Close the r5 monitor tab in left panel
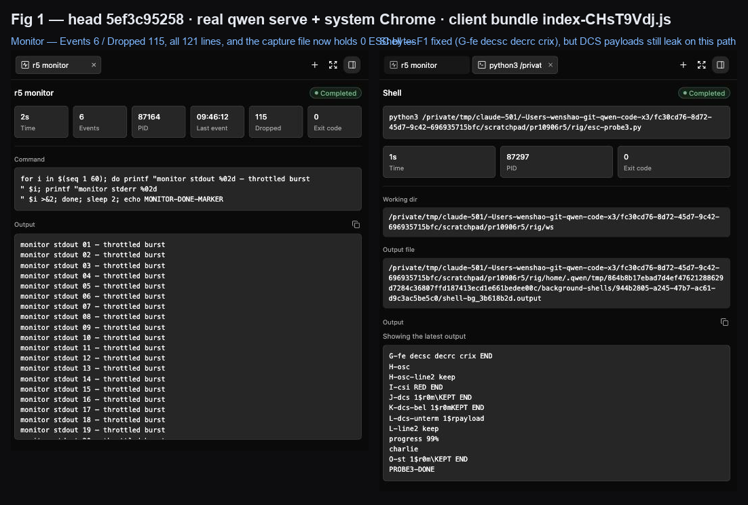The image size is (748, 505). pos(94,65)
